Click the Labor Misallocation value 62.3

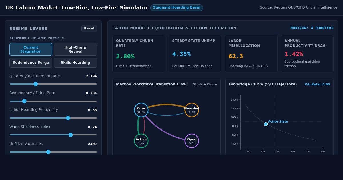pyautogui.click(x=236, y=57)
